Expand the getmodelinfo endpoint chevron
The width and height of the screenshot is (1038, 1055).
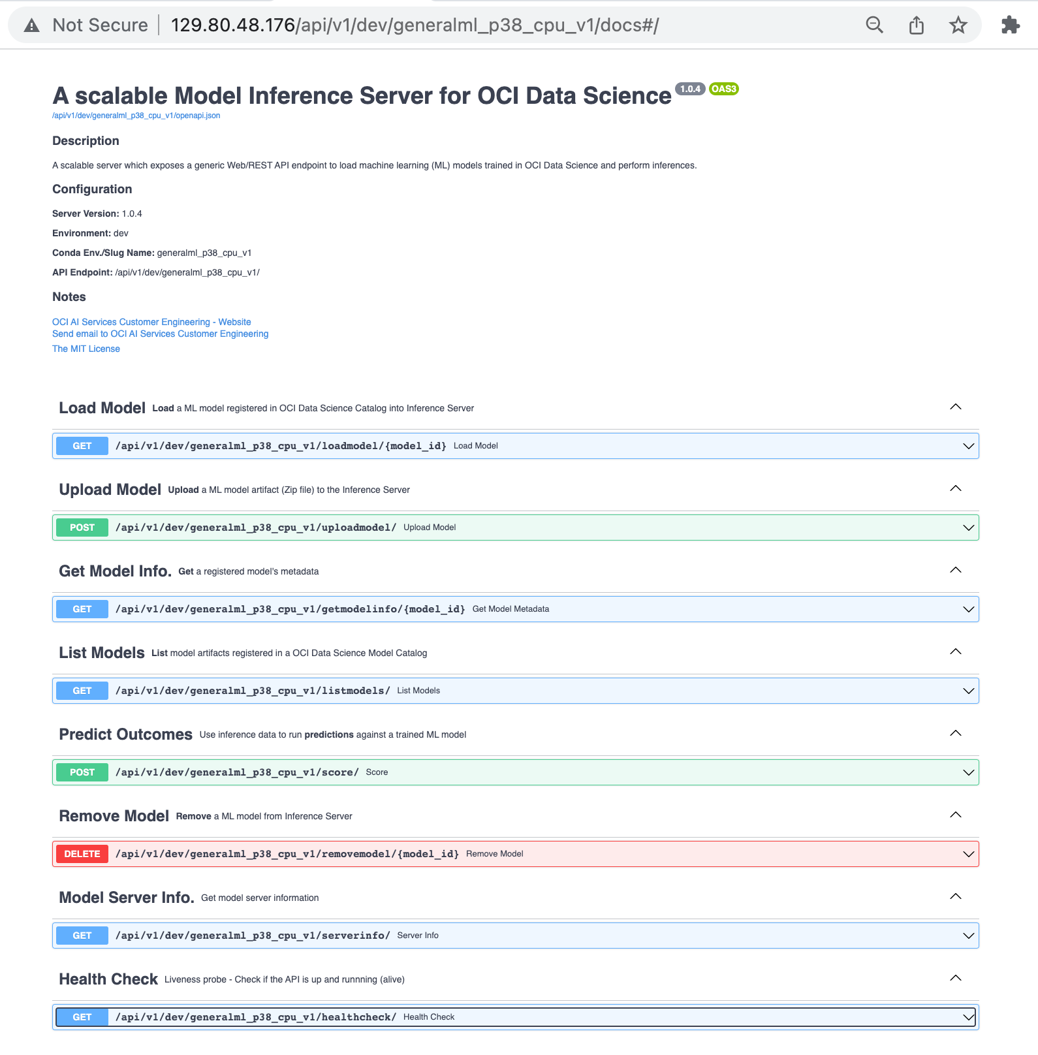(x=969, y=609)
